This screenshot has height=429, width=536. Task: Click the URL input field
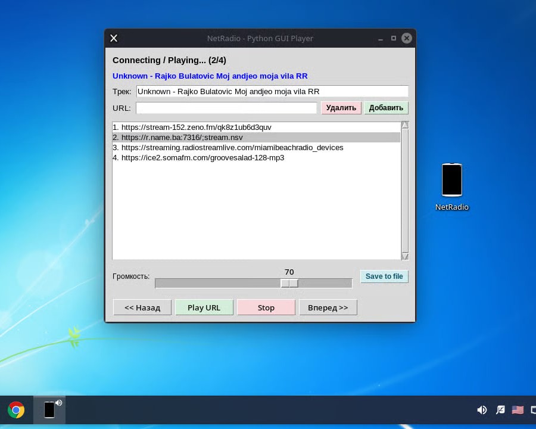pyautogui.click(x=226, y=108)
